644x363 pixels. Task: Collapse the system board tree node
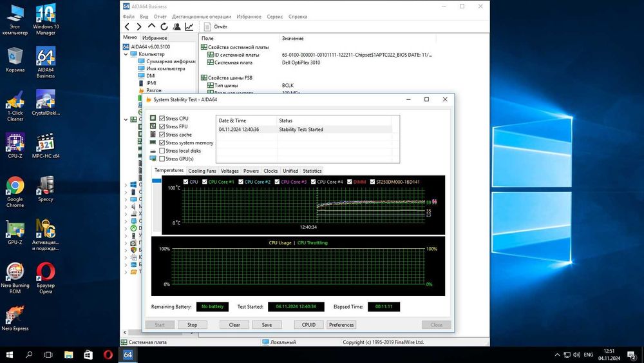[x=126, y=120]
